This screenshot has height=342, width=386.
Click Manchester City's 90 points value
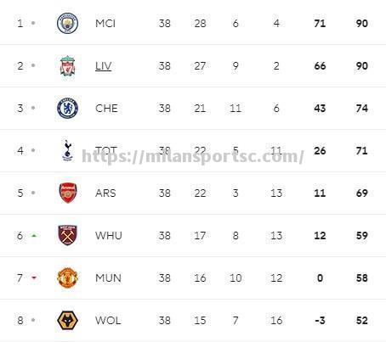pyautogui.click(x=362, y=24)
